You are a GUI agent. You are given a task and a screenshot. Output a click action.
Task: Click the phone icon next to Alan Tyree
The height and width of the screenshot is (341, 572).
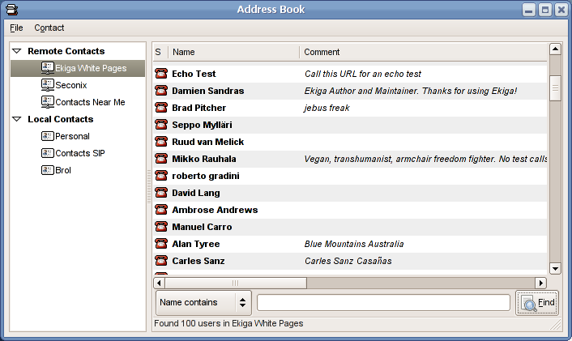[160, 244]
